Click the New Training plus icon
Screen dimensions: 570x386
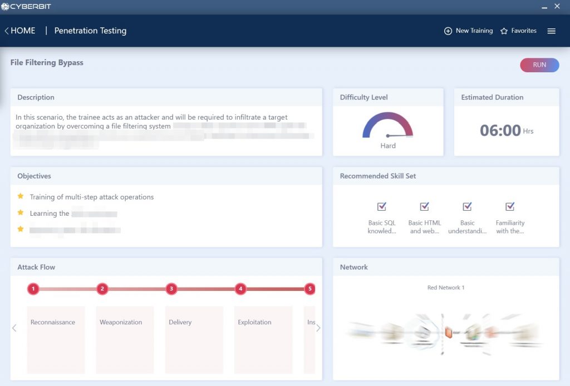448,31
